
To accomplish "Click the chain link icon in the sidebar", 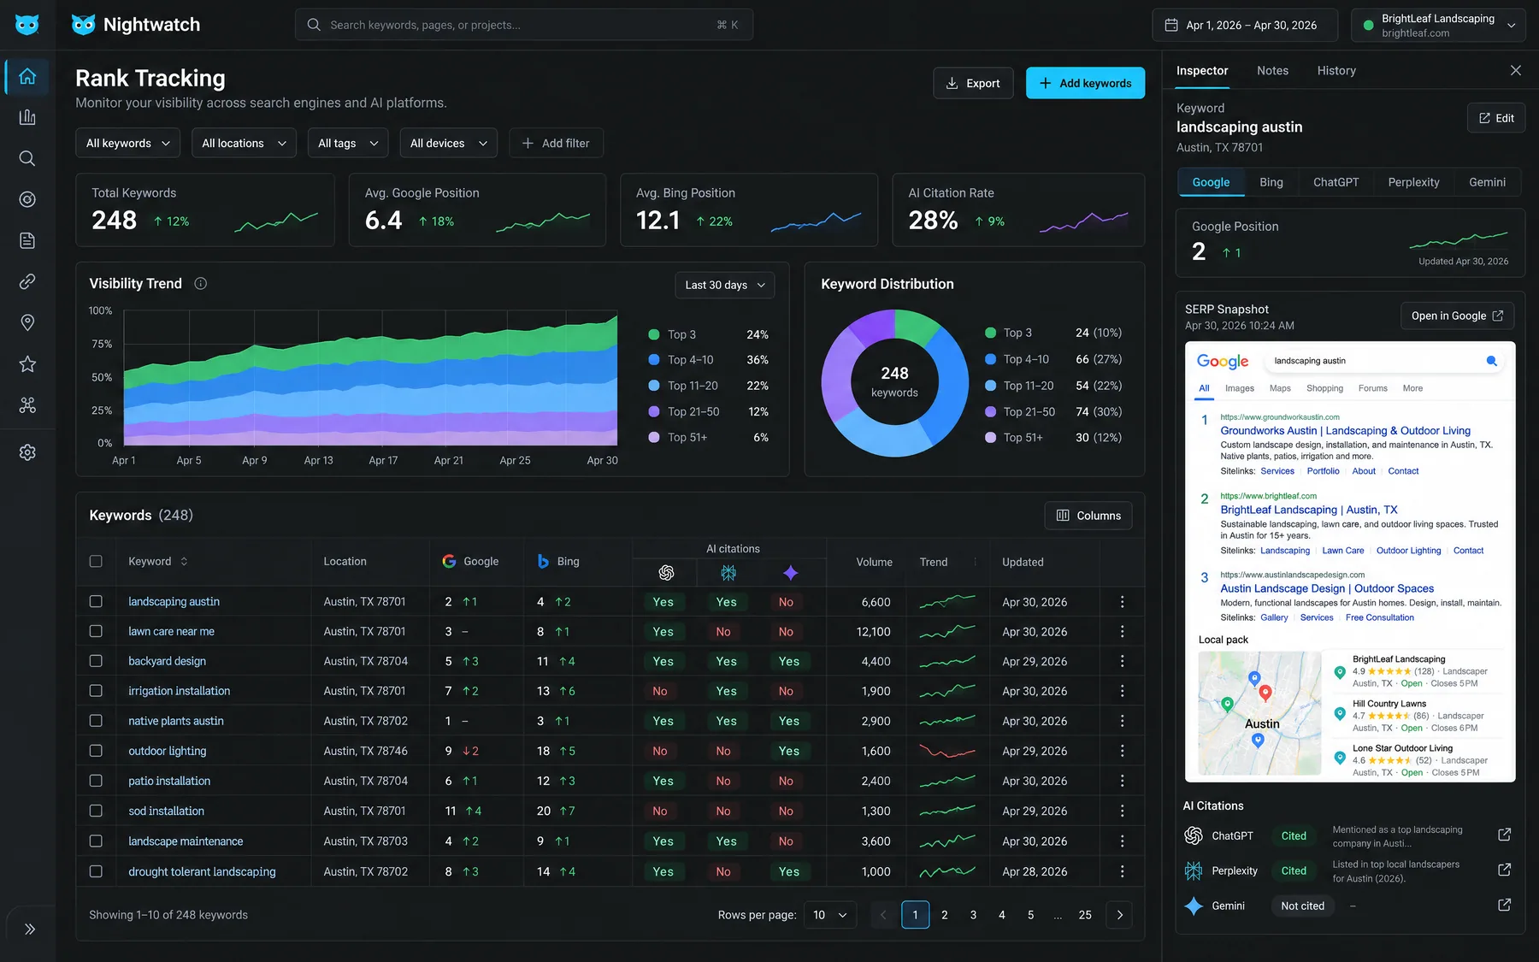I will click(x=27, y=281).
